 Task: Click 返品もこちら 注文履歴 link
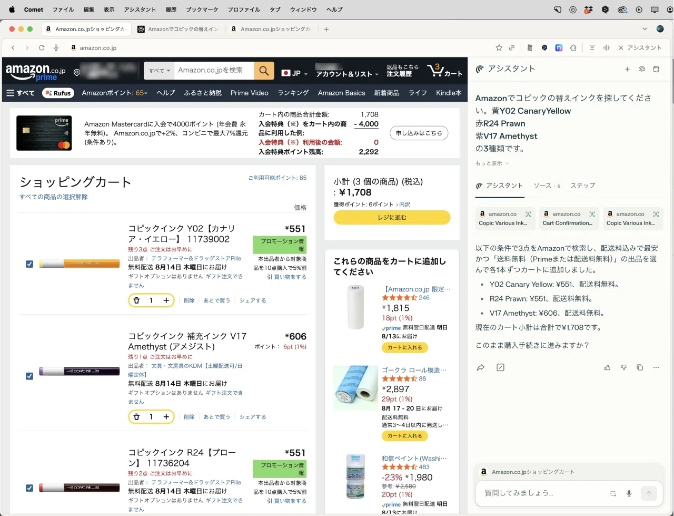pyautogui.click(x=402, y=71)
